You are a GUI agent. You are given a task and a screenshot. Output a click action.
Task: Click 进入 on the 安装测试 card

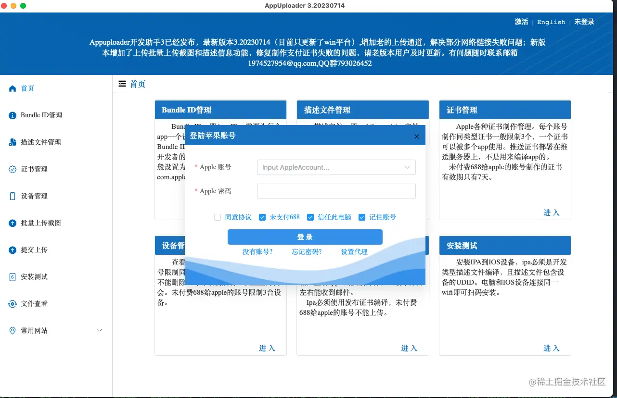click(x=552, y=348)
